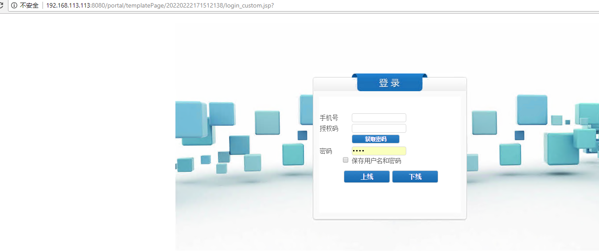
Task: Click the 保存用户名和密码 label text
Action: (x=376, y=161)
